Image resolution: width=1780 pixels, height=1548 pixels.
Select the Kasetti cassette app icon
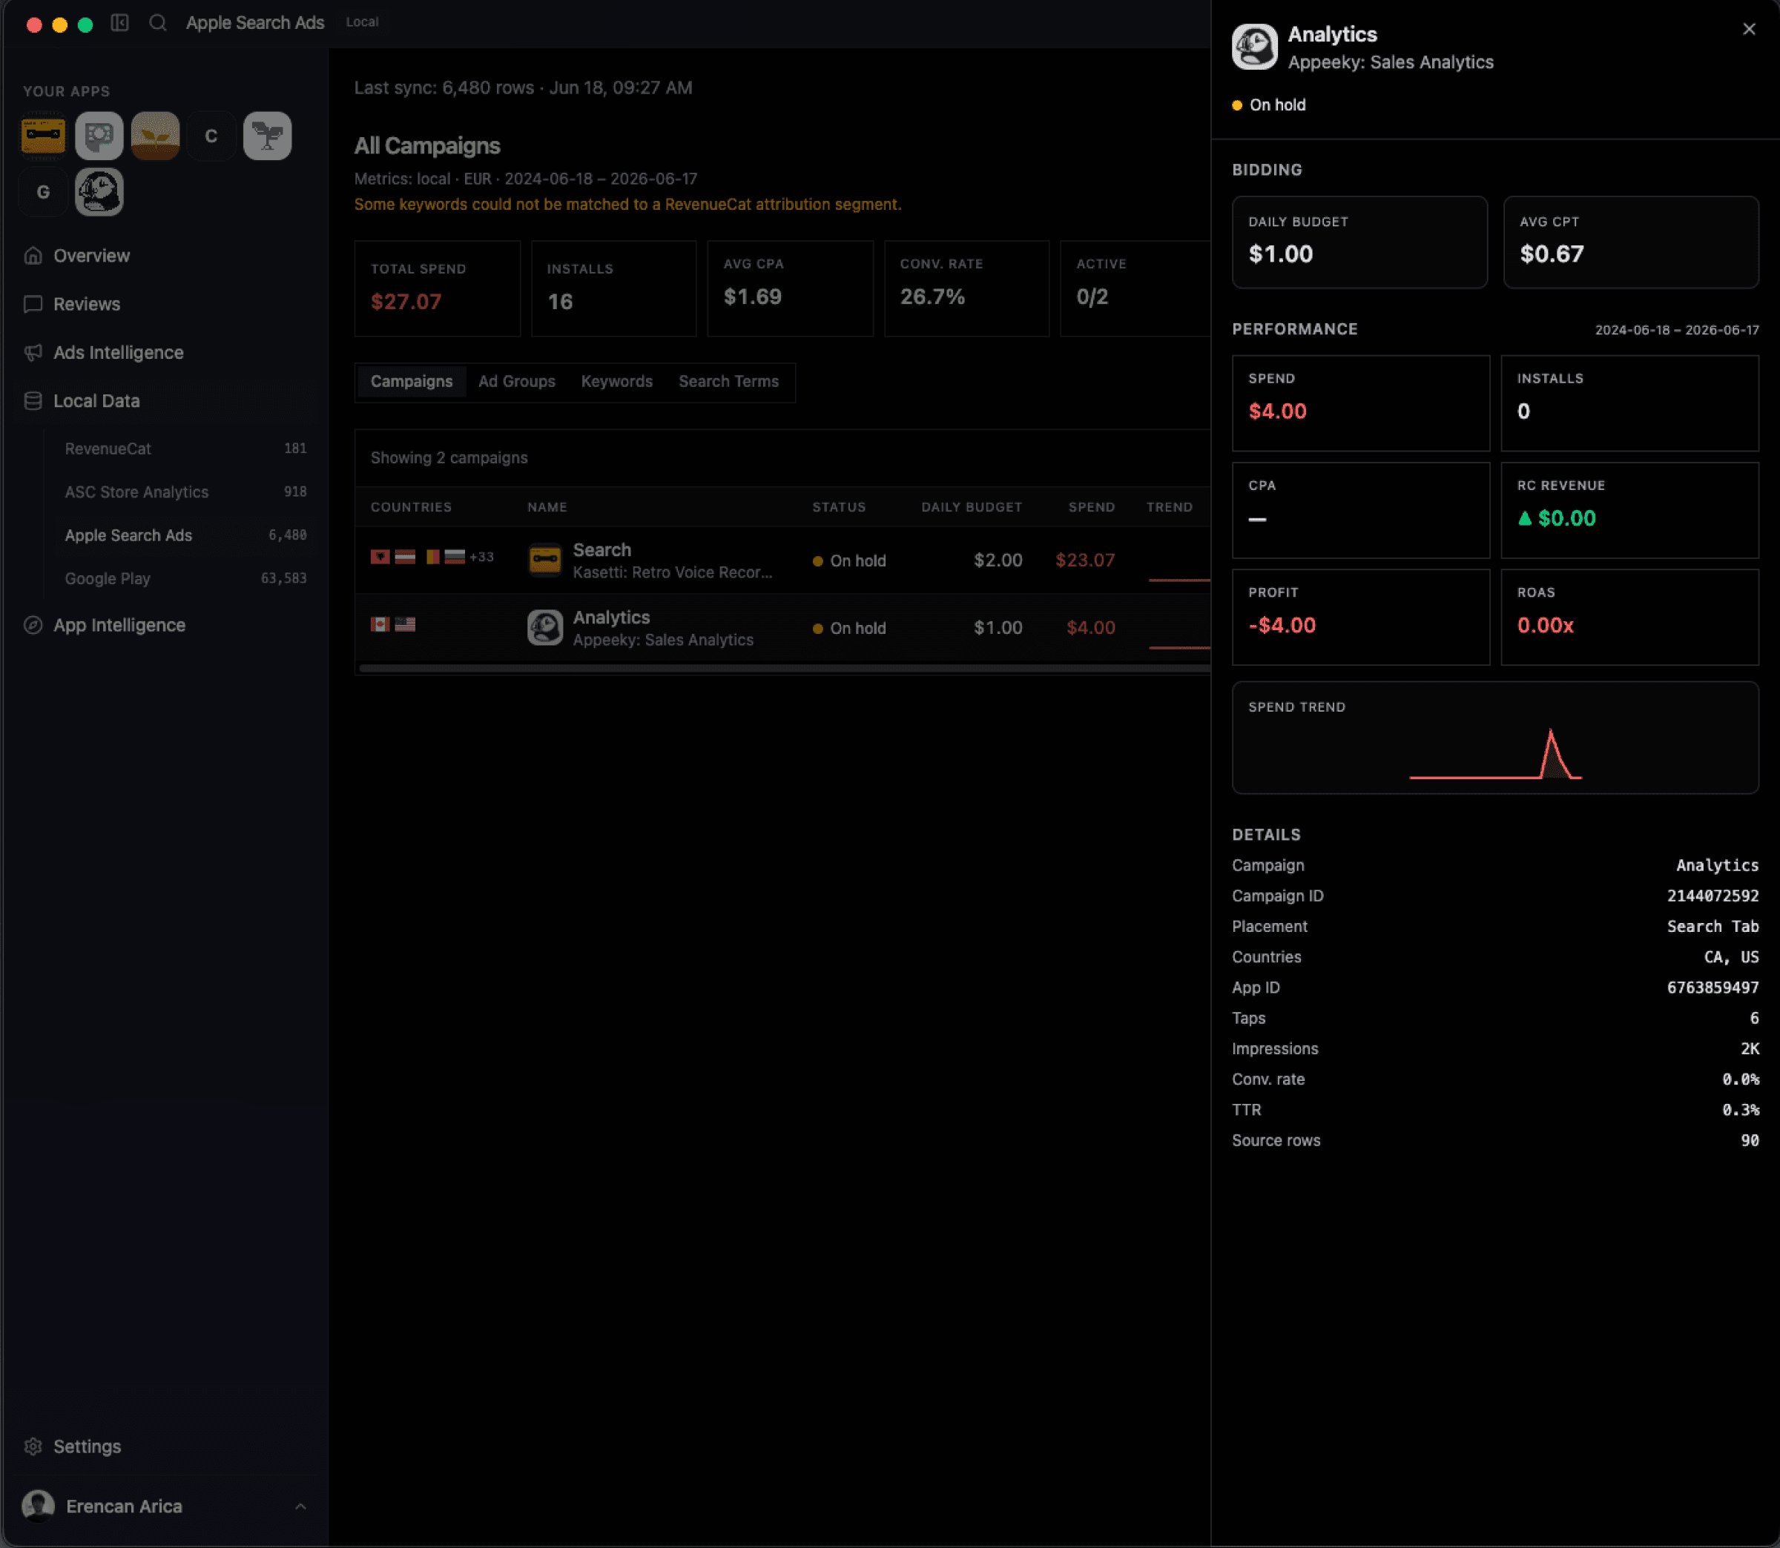(43, 136)
